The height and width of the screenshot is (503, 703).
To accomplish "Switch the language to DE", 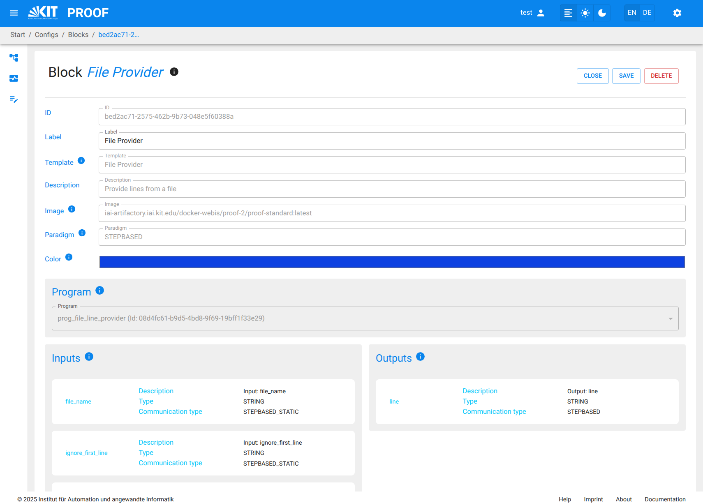I will [647, 13].
